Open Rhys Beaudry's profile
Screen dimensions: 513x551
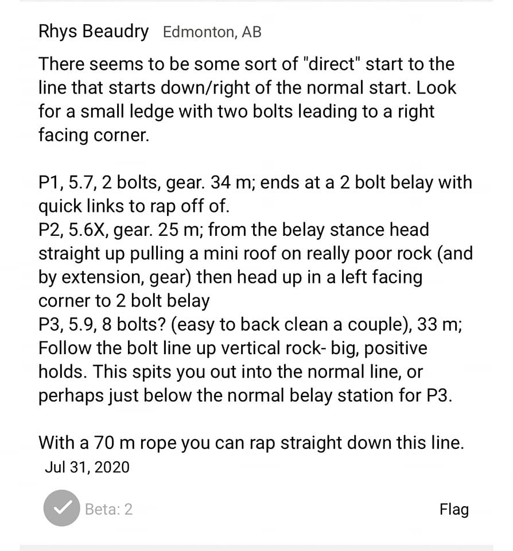(94, 31)
